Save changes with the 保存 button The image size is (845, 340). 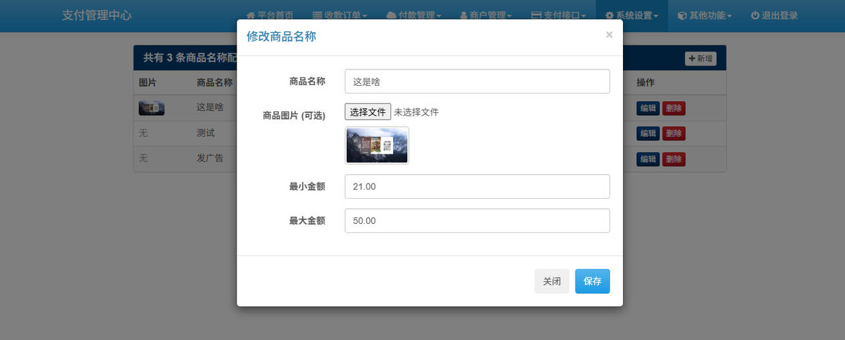pyautogui.click(x=593, y=281)
